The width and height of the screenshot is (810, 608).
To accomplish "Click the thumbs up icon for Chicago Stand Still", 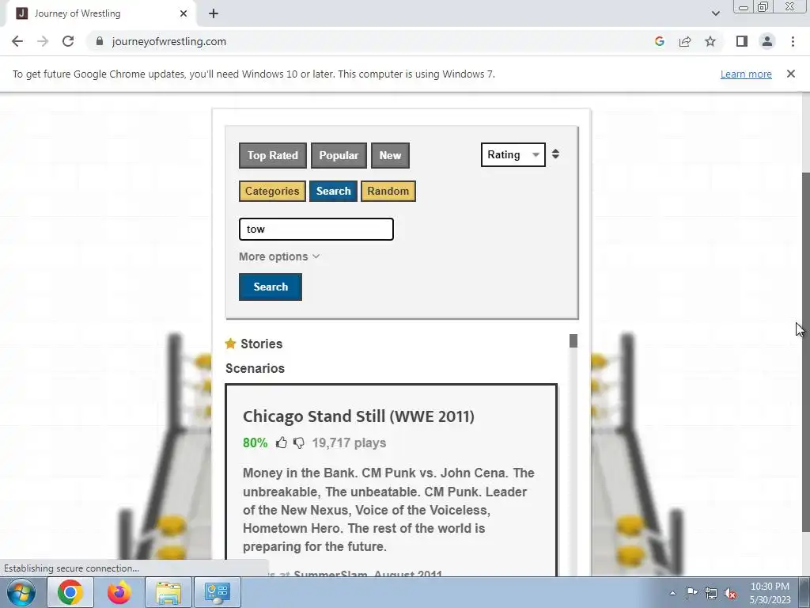I will coord(281,443).
